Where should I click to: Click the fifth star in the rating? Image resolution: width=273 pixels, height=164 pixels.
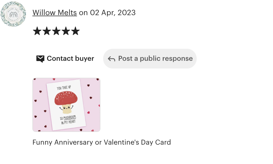tap(75, 31)
